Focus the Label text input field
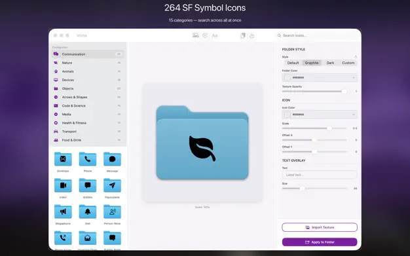Image resolution: width=410 pixels, height=256 pixels. (320, 175)
